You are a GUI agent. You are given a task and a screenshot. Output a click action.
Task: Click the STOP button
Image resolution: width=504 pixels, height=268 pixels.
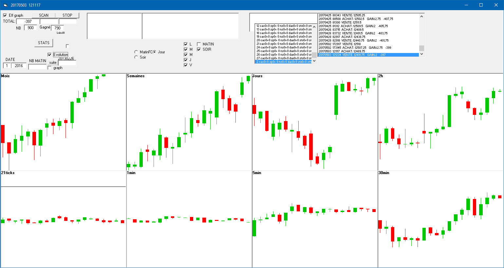[67, 15]
